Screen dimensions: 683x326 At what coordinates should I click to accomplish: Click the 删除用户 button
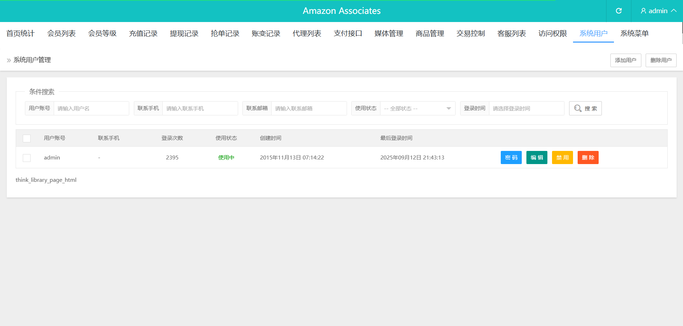coord(661,60)
